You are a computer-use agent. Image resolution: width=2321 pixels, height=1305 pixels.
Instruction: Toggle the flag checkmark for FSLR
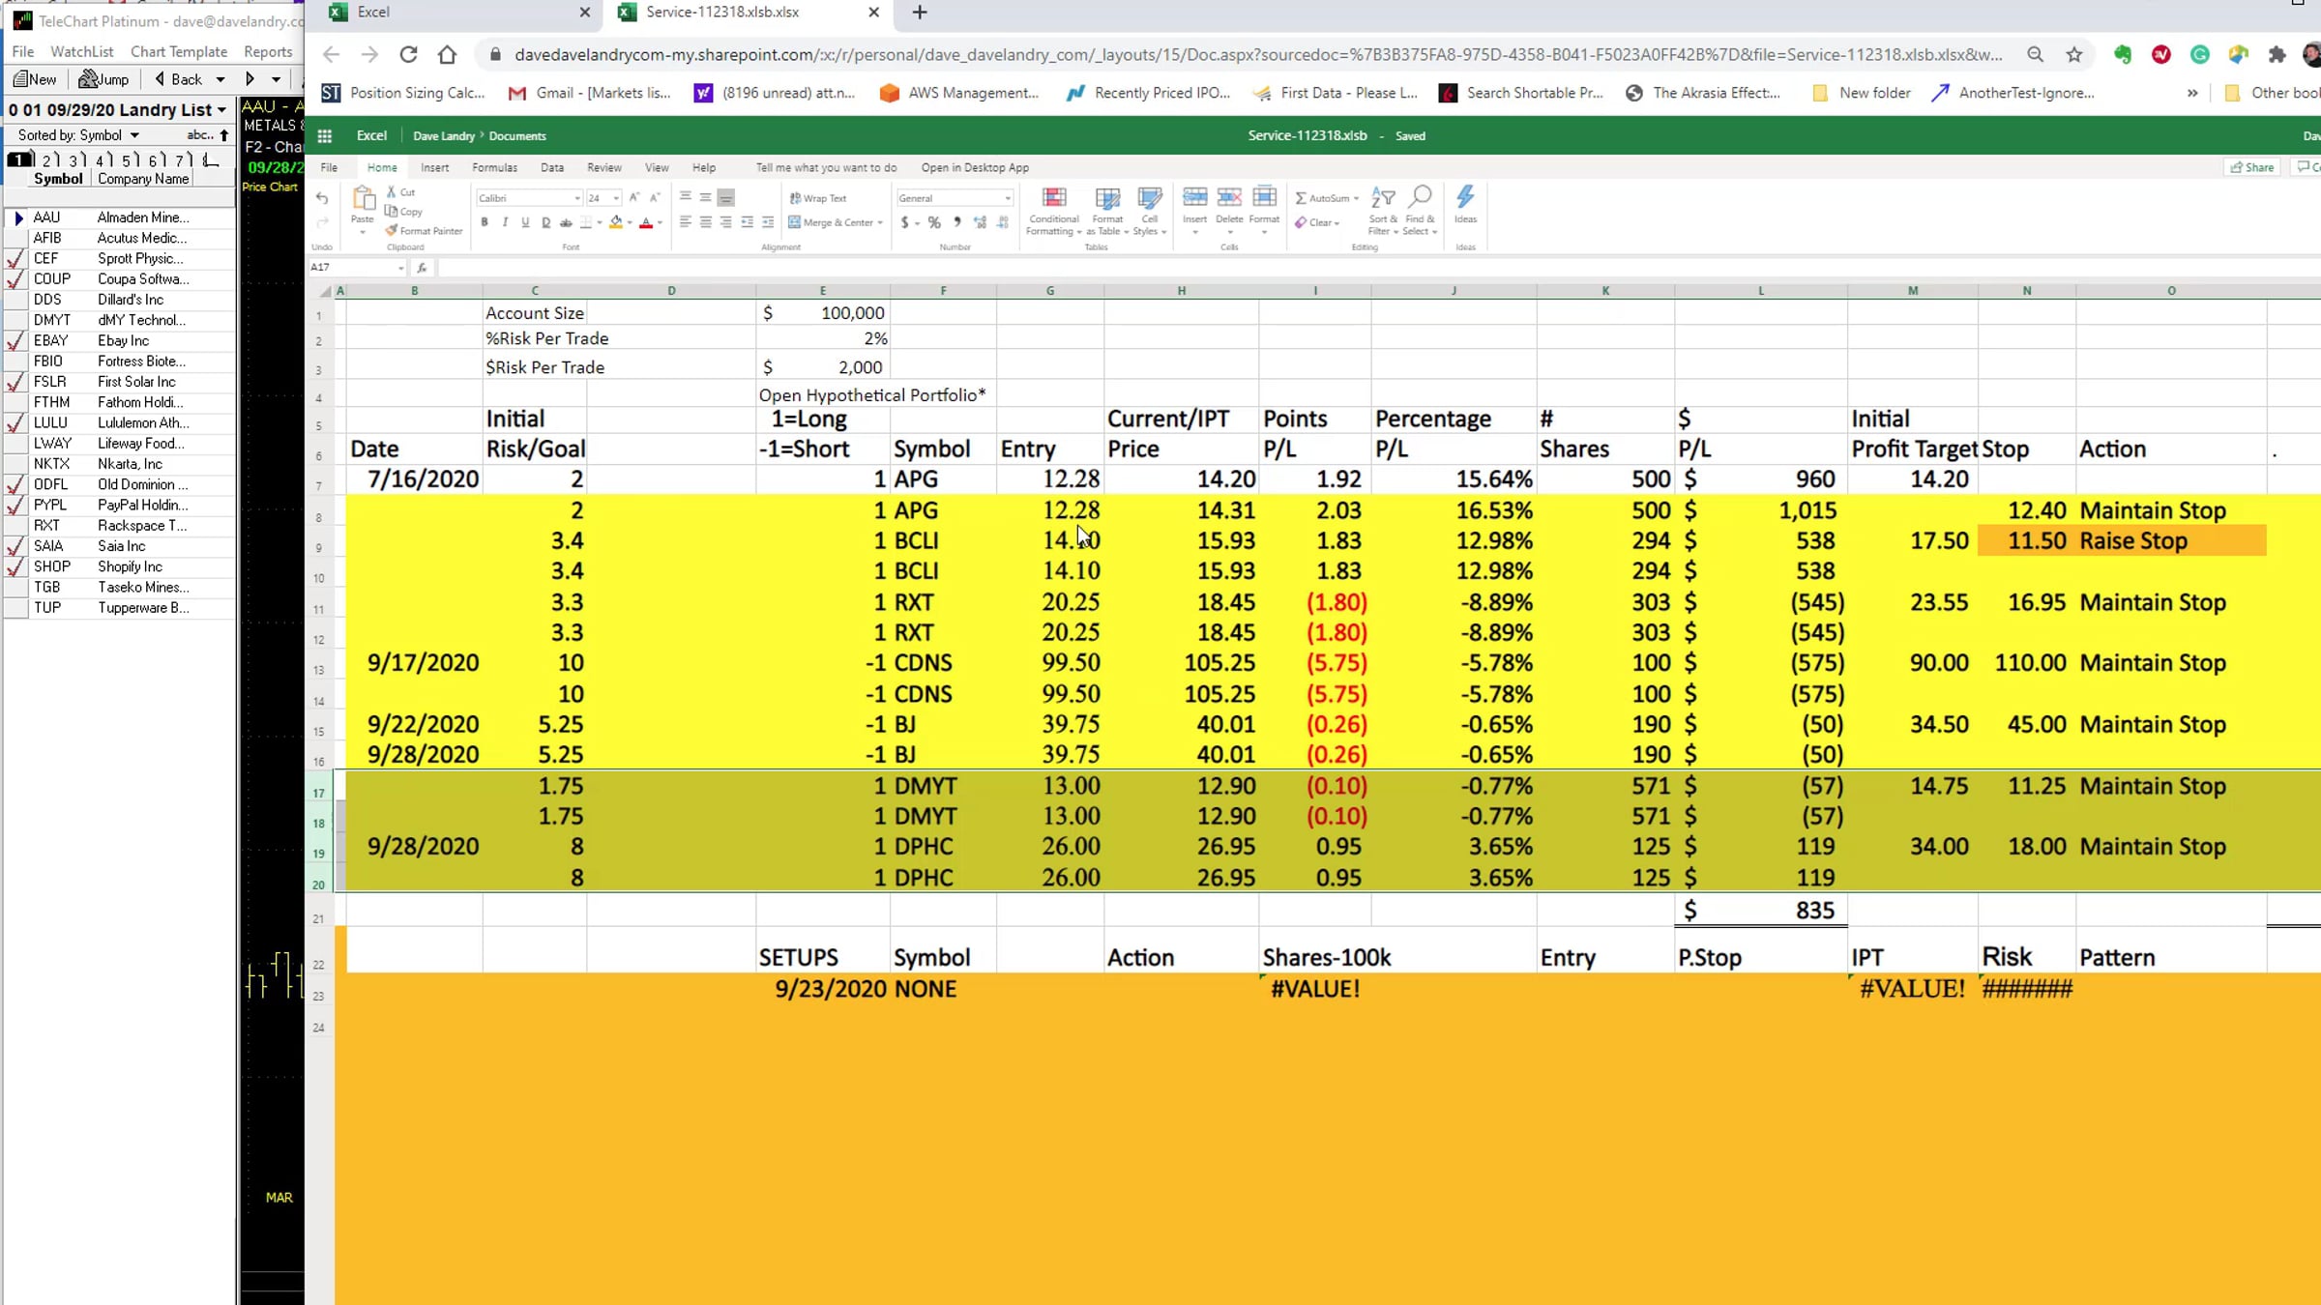click(x=15, y=382)
